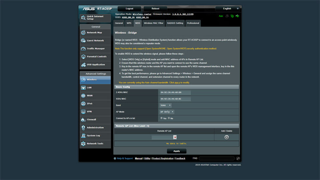The height and width of the screenshot is (180, 320).
Task: Select the WDS tab
Action: [x=137, y=23]
